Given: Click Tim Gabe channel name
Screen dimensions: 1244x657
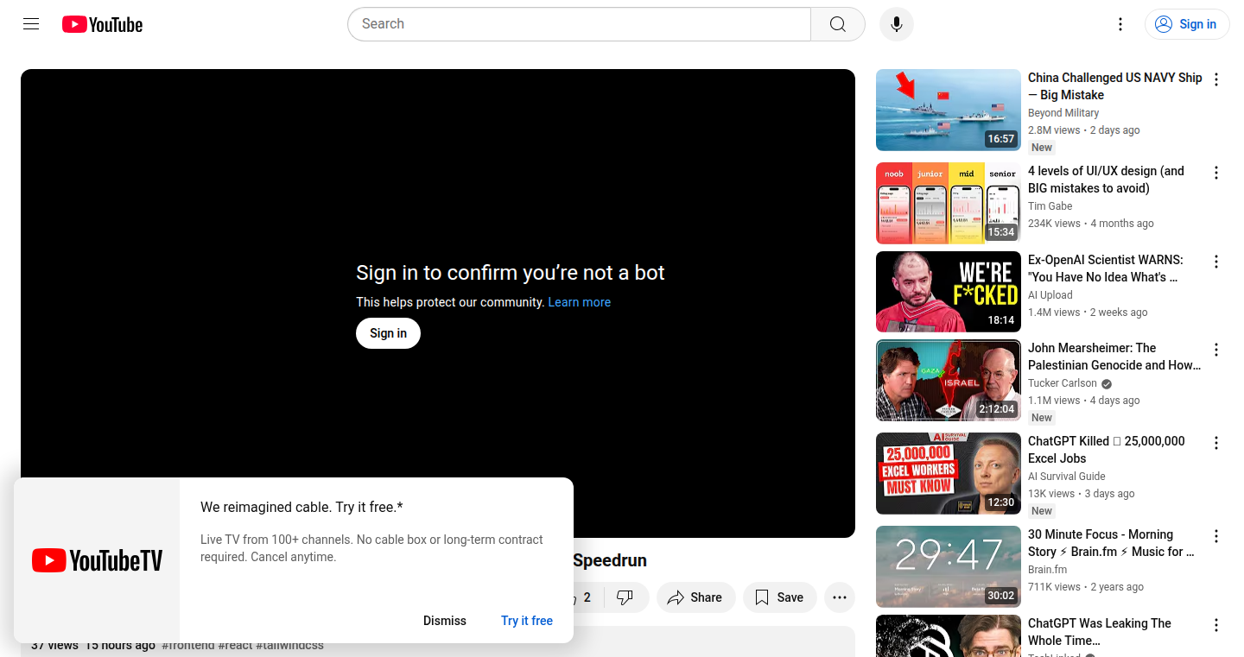Looking at the screenshot, I should pos(1050,206).
